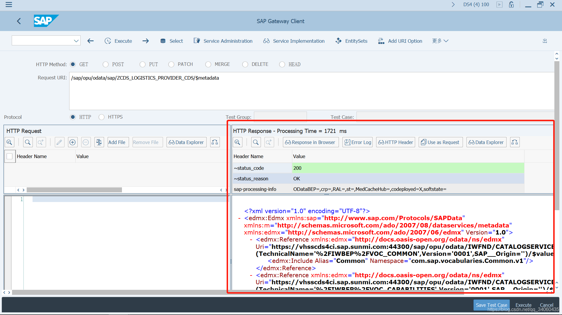
Task: Click the Error Log icon in response panel
Action: tap(357, 142)
